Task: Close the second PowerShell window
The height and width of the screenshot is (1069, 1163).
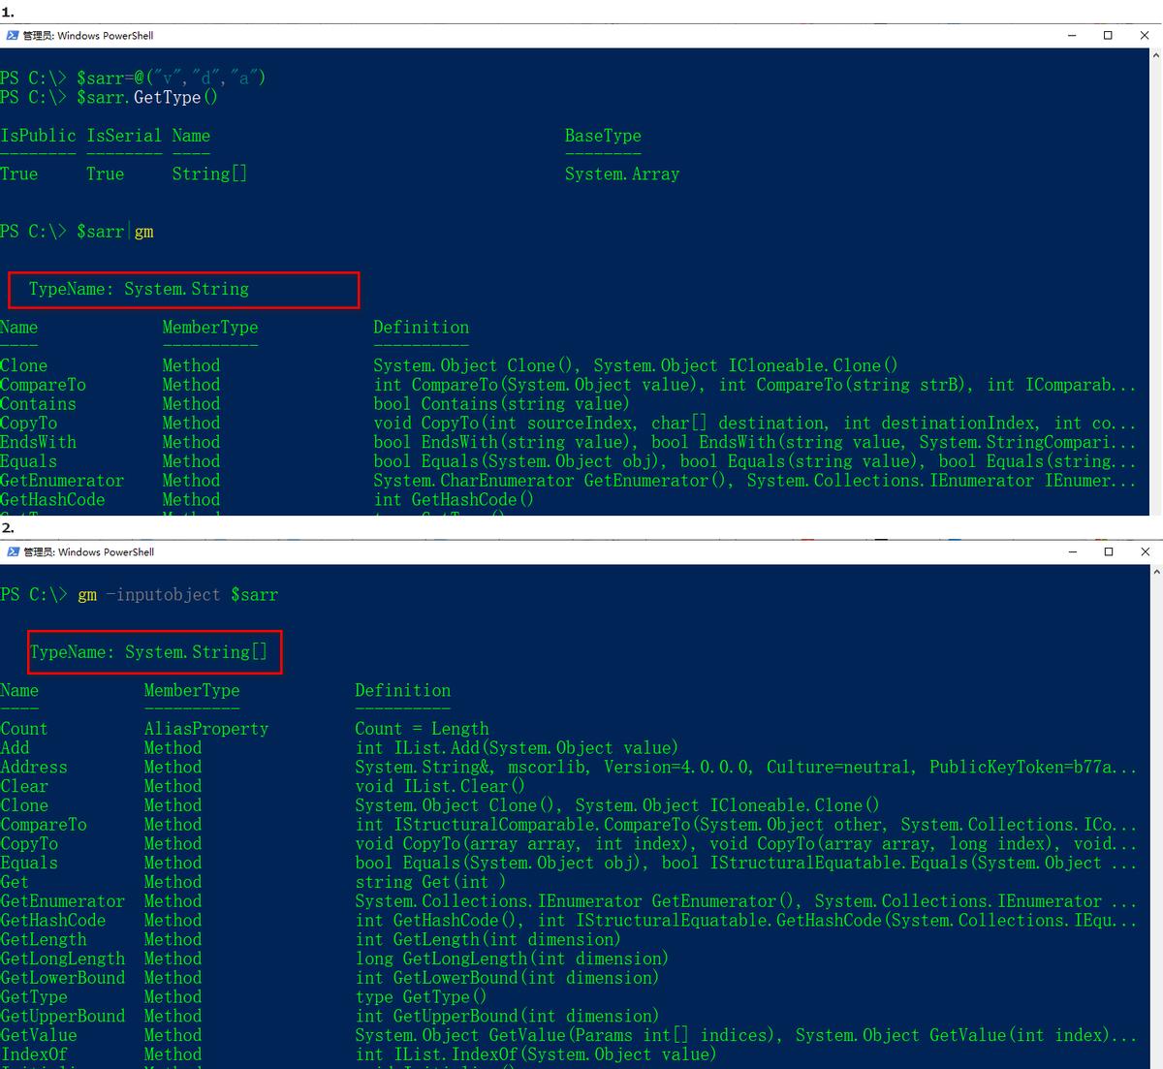Action: pyautogui.click(x=1145, y=552)
